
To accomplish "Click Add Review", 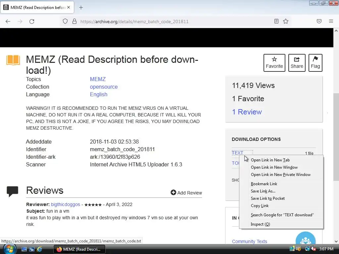I will (186, 193).
